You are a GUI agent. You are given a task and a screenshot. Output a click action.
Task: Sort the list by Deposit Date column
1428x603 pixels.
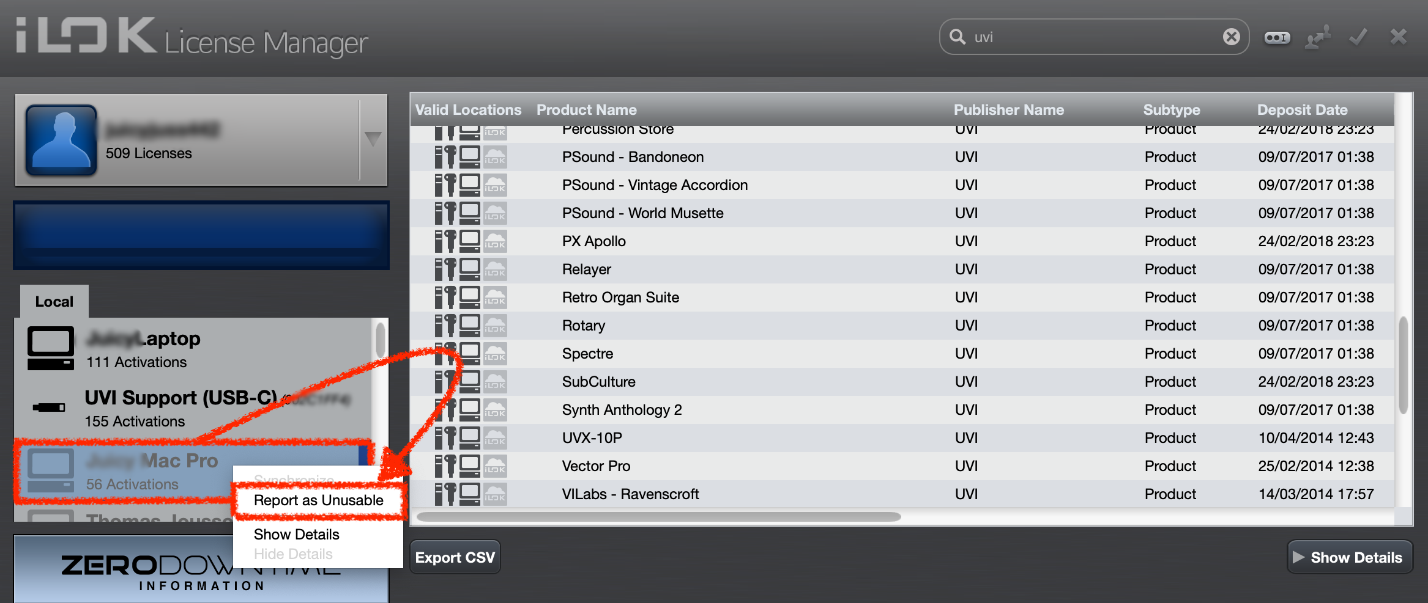click(1302, 110)
